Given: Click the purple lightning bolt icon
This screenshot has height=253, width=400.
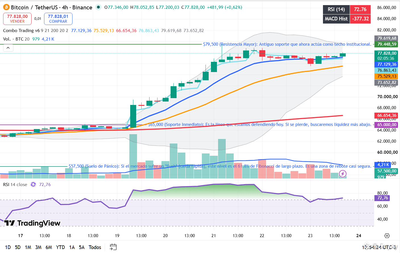Looking at the screenshot, I should click(343, 174).
